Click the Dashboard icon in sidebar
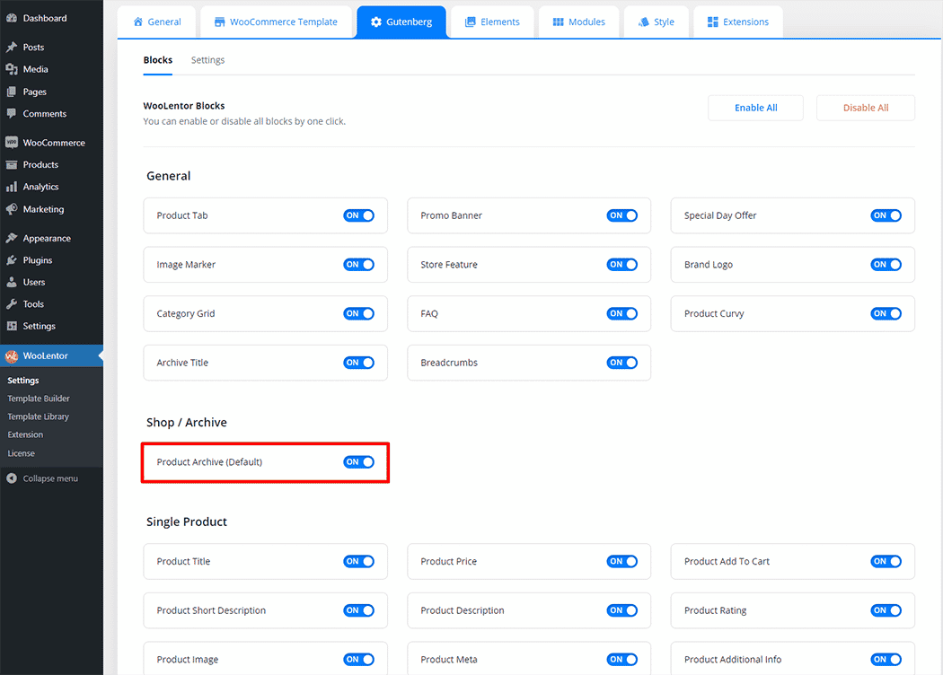The width and height of the screenshot is (943, 675). click(x=12, y=18)
